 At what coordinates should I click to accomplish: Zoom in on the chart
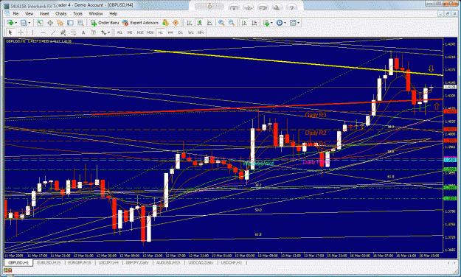point(221,23)
